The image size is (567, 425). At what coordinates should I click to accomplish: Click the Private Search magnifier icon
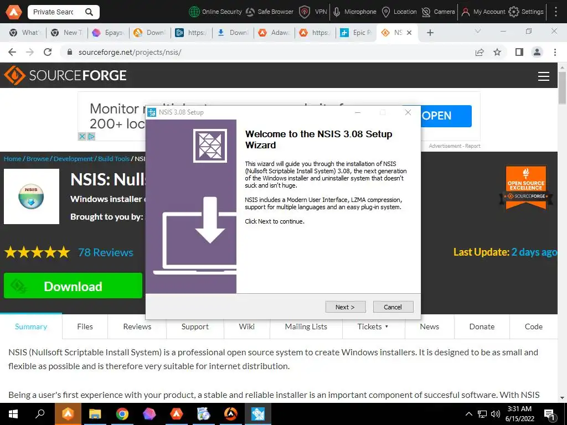(x=89, y=12)
